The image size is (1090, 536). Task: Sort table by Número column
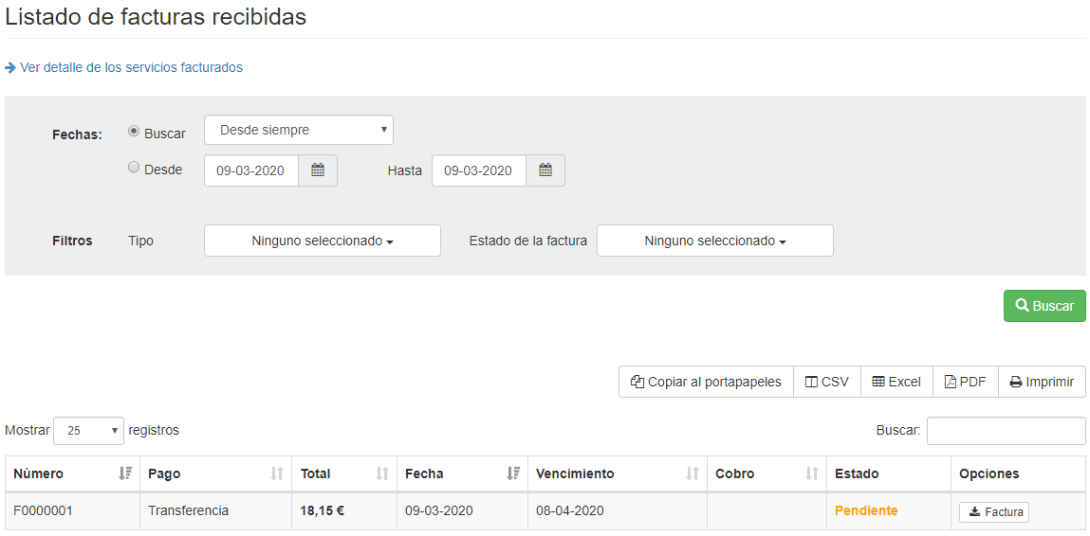pyautogui.click(x=72, y=473)
